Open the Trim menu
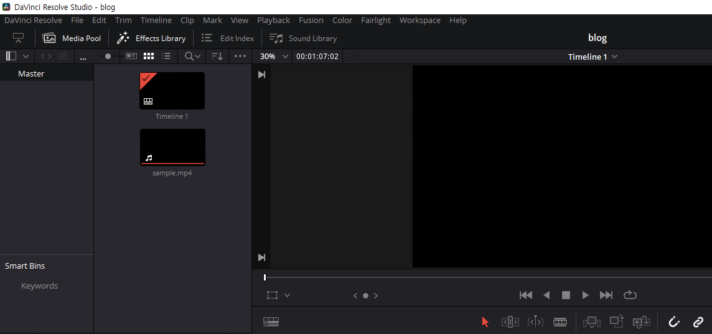The image size is (712, 334). 123,21
